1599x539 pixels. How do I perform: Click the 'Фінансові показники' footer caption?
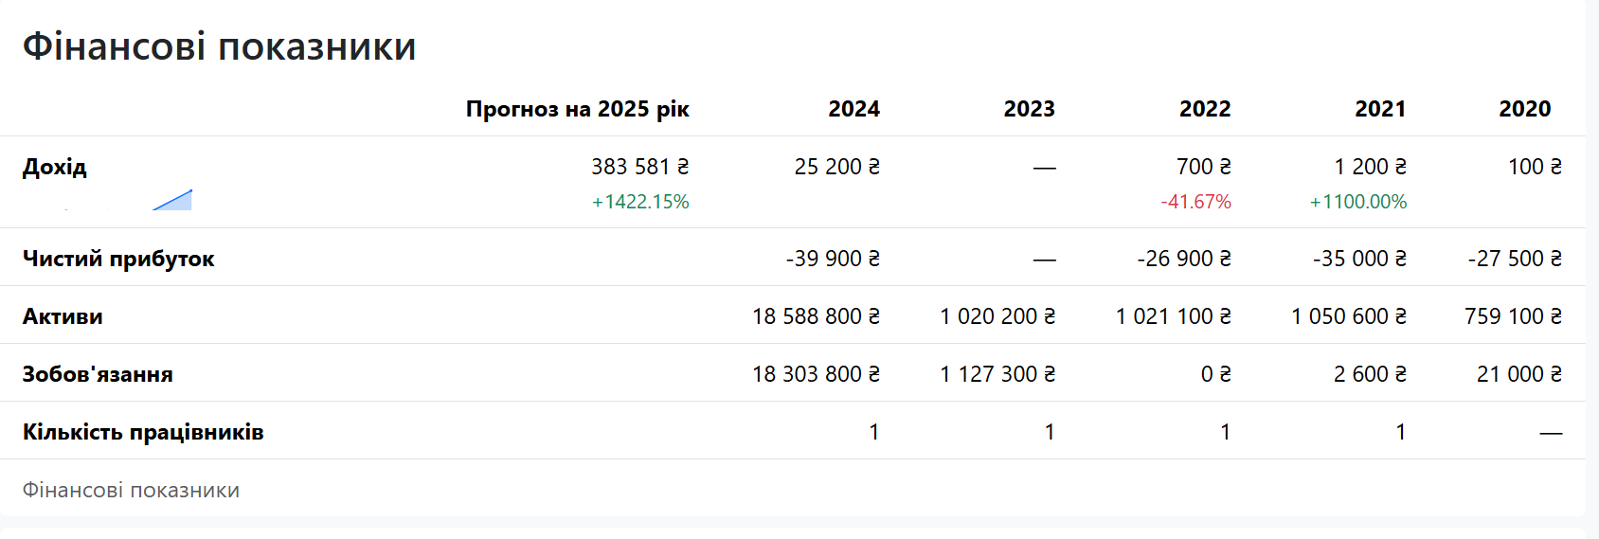pyautogui.click(x=131, y=491)
